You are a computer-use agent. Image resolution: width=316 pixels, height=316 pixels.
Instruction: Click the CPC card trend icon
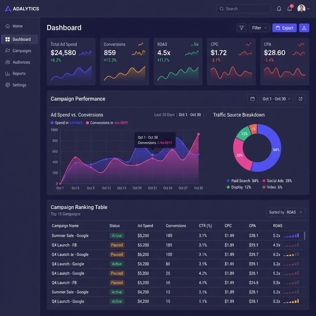(248, 44)
